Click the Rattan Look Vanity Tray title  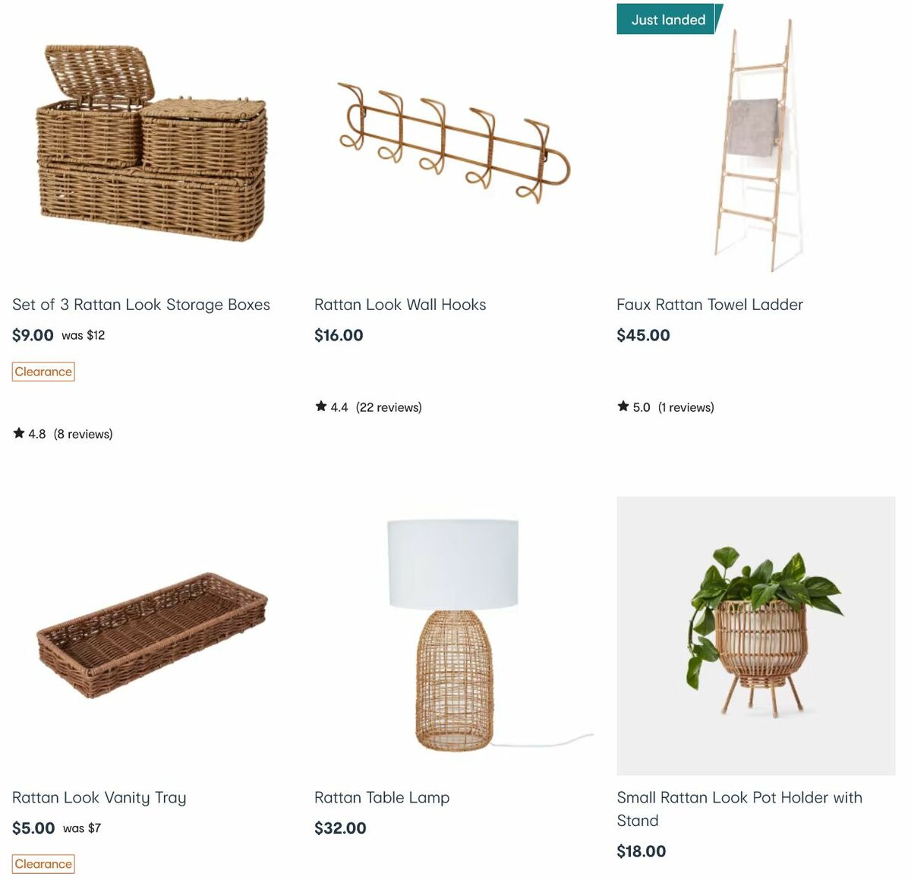click(x=99, y=797)
